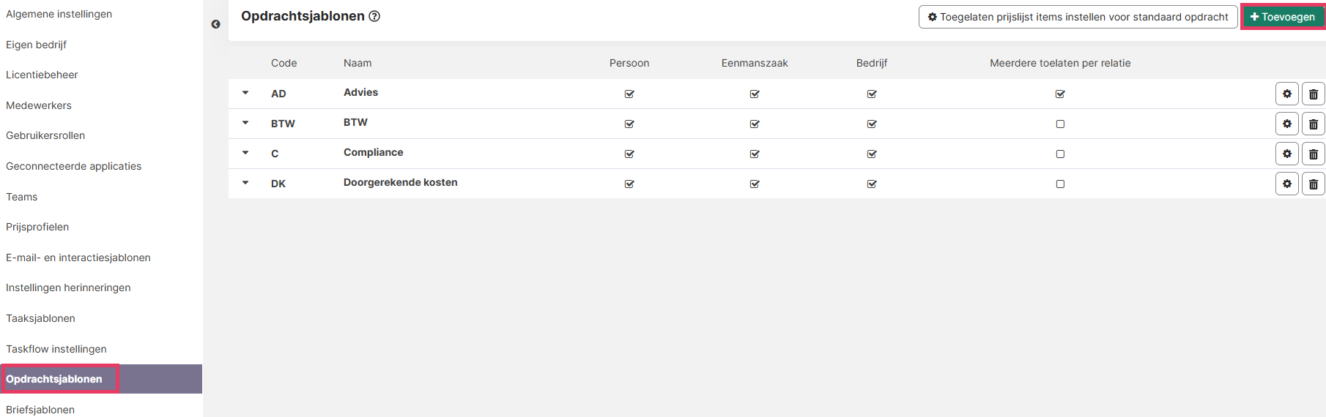Open E-mail- en interactiesjablonen
The width and height of the screenshot is (1326, 417).
78,258
